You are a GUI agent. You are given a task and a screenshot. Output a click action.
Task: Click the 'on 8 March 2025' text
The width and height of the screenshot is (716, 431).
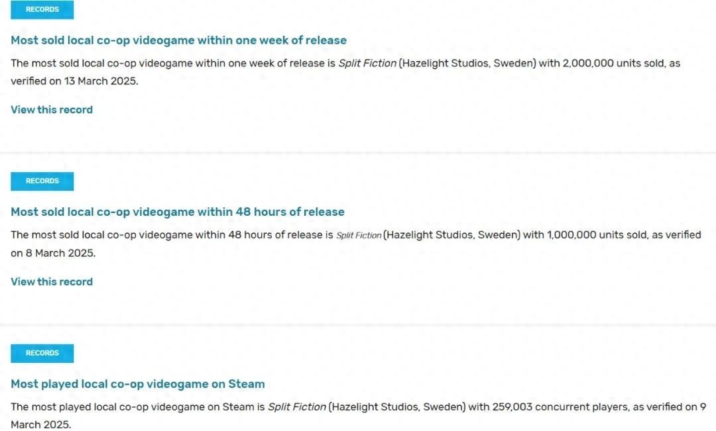(53, 253)
